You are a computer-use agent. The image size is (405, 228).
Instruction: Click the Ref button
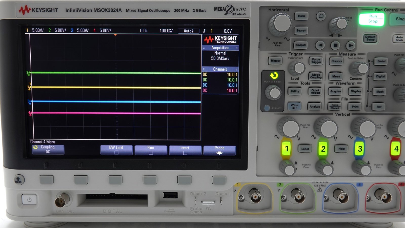coord(379,107)
